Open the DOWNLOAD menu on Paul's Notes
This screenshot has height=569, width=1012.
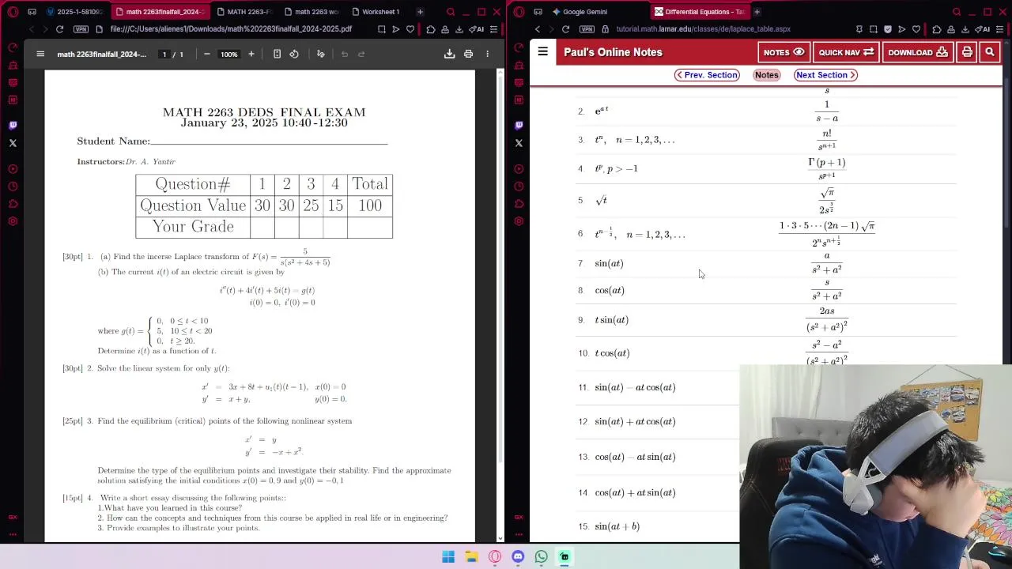click(x=918, y=52)
